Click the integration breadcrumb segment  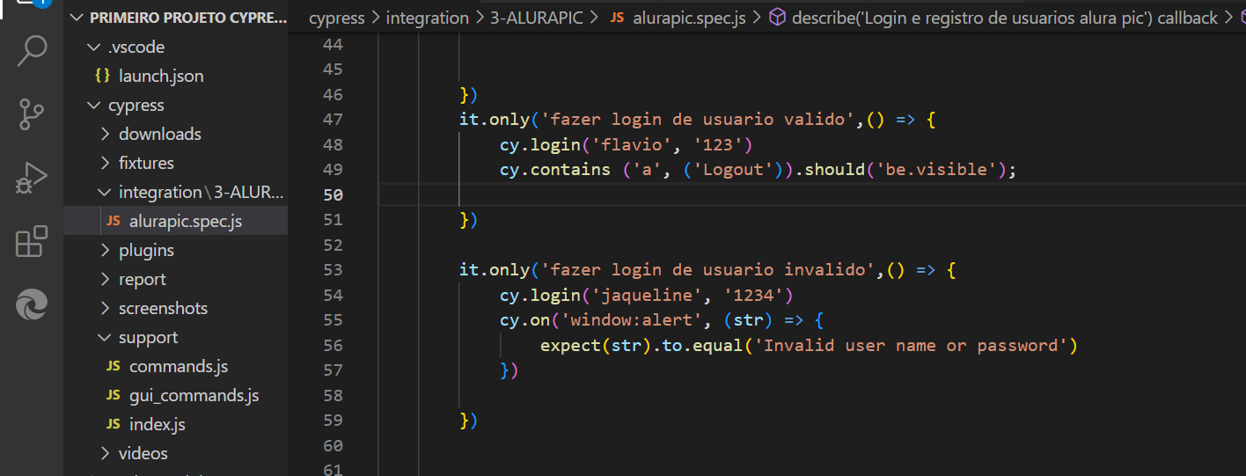428,18
